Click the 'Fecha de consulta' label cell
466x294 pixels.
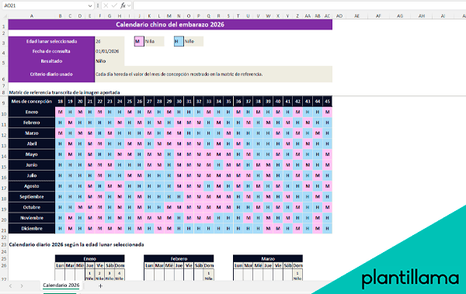tap(51, 51)
